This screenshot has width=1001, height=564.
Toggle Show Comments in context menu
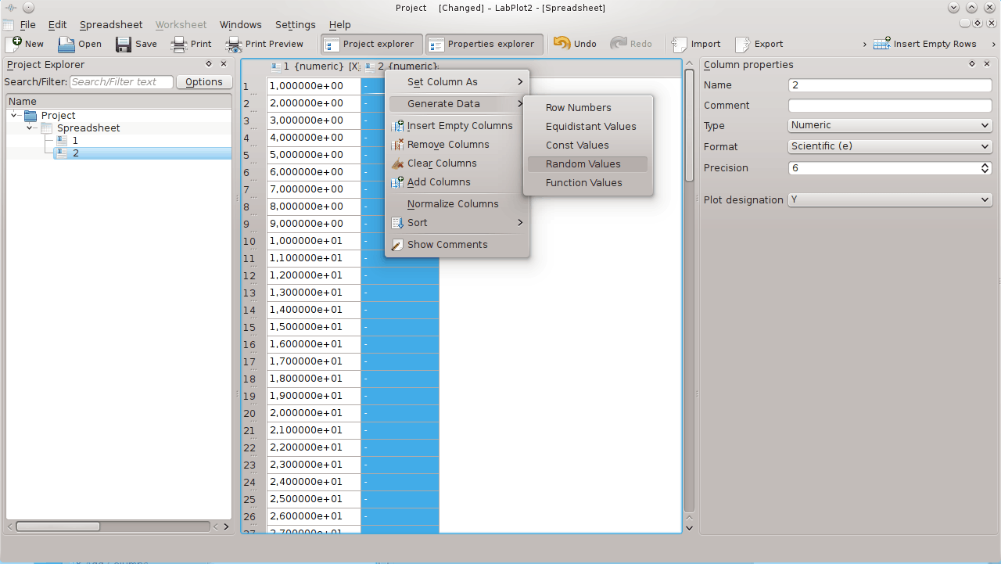click(x=447, y=245)
